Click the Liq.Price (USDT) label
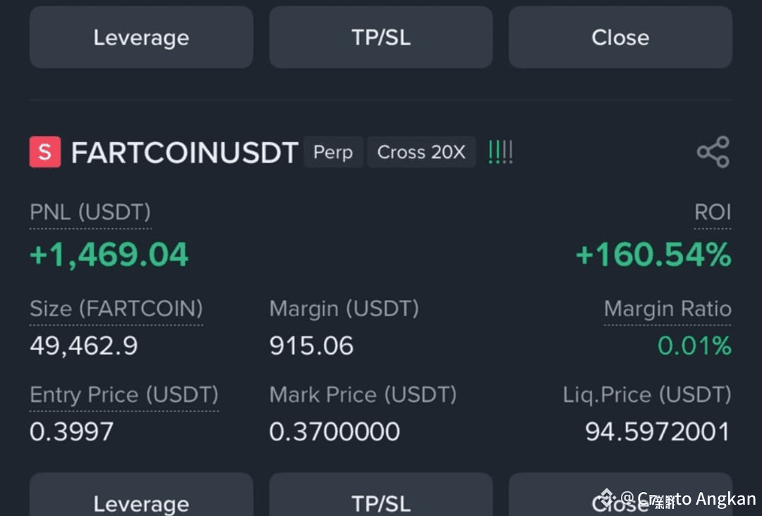Viewport: 762px width, 516px height. tap(647, 395)
